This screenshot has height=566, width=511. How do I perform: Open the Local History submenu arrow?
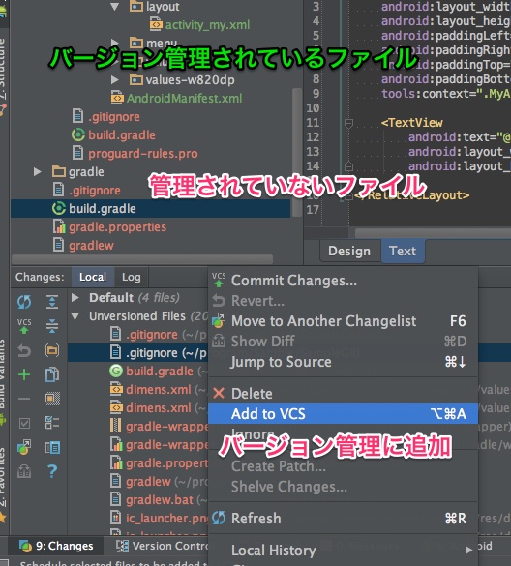click(x=468, y=551)
